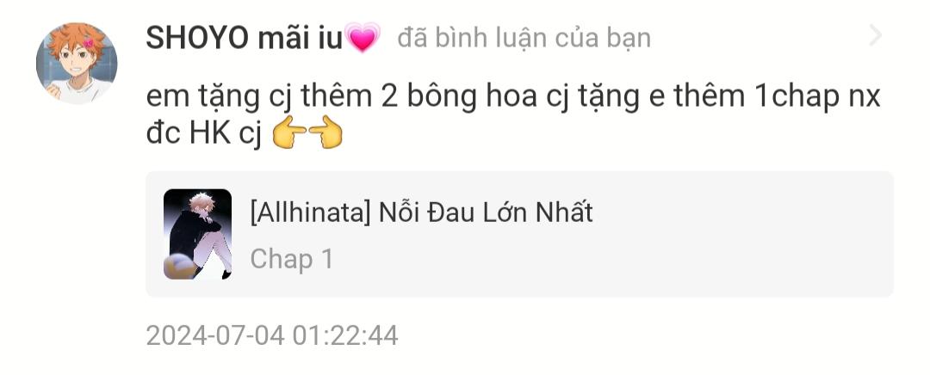Open the Nỗi Đau Lớn Nhất cover thumbnail
This screenshot has height=375, width=930.
197,234
